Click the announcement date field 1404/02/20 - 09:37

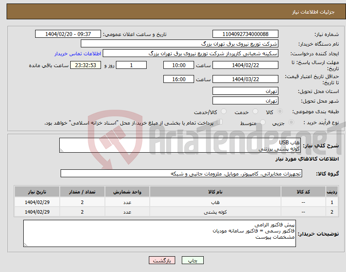[x=68, y=34]
